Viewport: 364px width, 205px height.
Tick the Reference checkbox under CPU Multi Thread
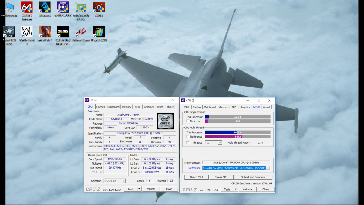coord(188,136)
